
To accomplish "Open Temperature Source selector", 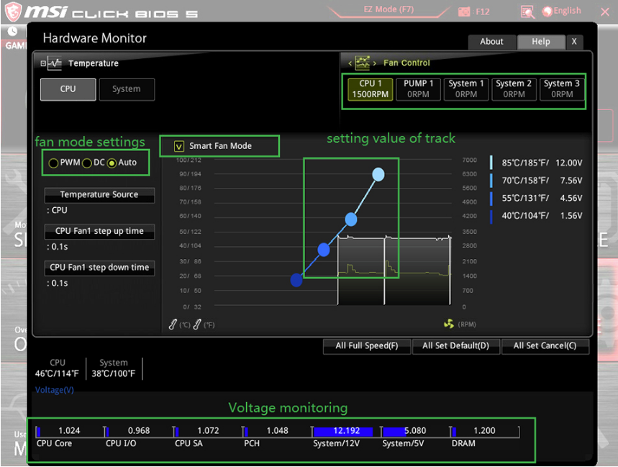I will pyautogui.click(x=99, y=195).
